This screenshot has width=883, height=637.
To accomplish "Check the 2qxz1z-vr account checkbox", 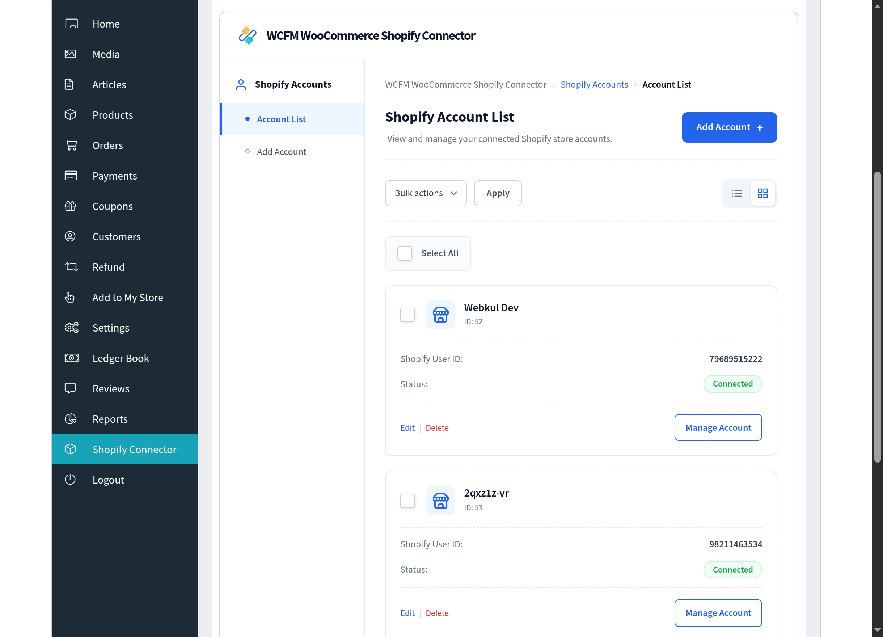I will (407, 501).
